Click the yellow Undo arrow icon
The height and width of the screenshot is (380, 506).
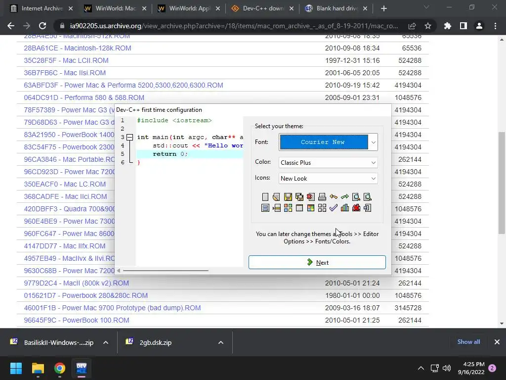[x=334, y=197]
